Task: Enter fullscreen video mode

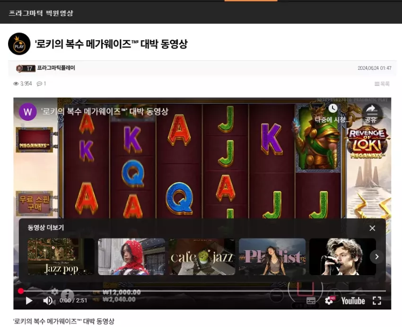Action: point(376,301)
